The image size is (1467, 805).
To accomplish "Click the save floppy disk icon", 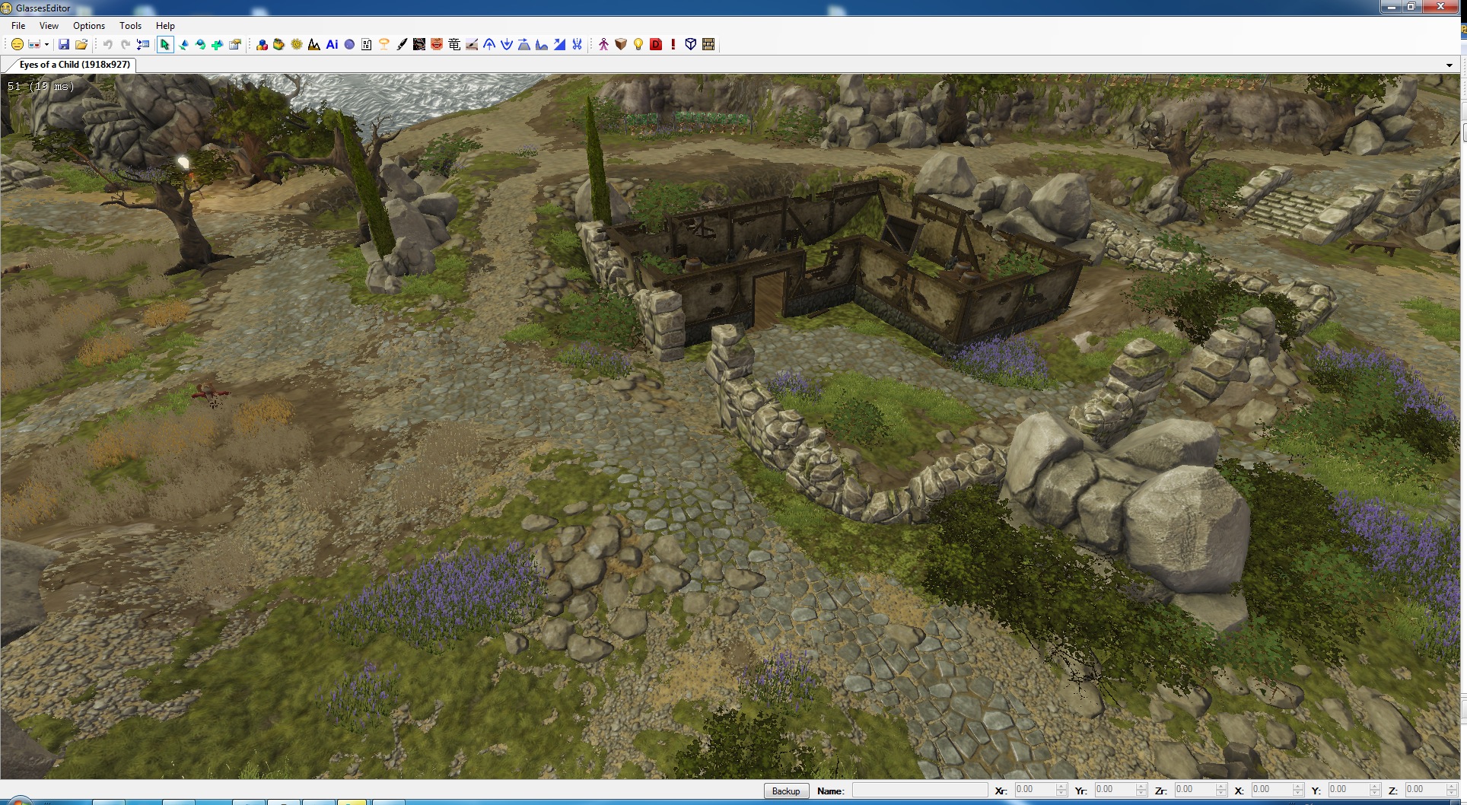I will click(x=64, y=45).
